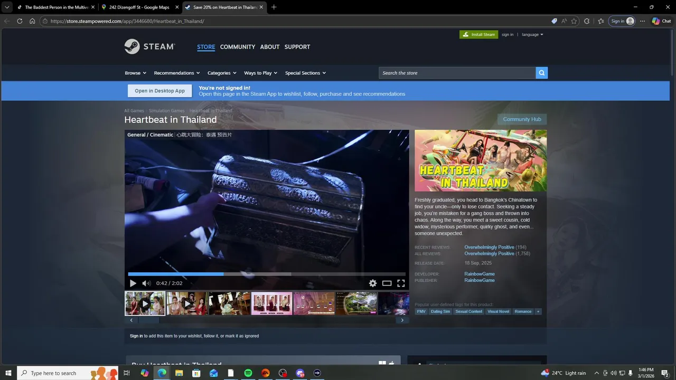Expand the Browse dropdown menu
Viewport: 676px width, 380px height.
point(136,73)
